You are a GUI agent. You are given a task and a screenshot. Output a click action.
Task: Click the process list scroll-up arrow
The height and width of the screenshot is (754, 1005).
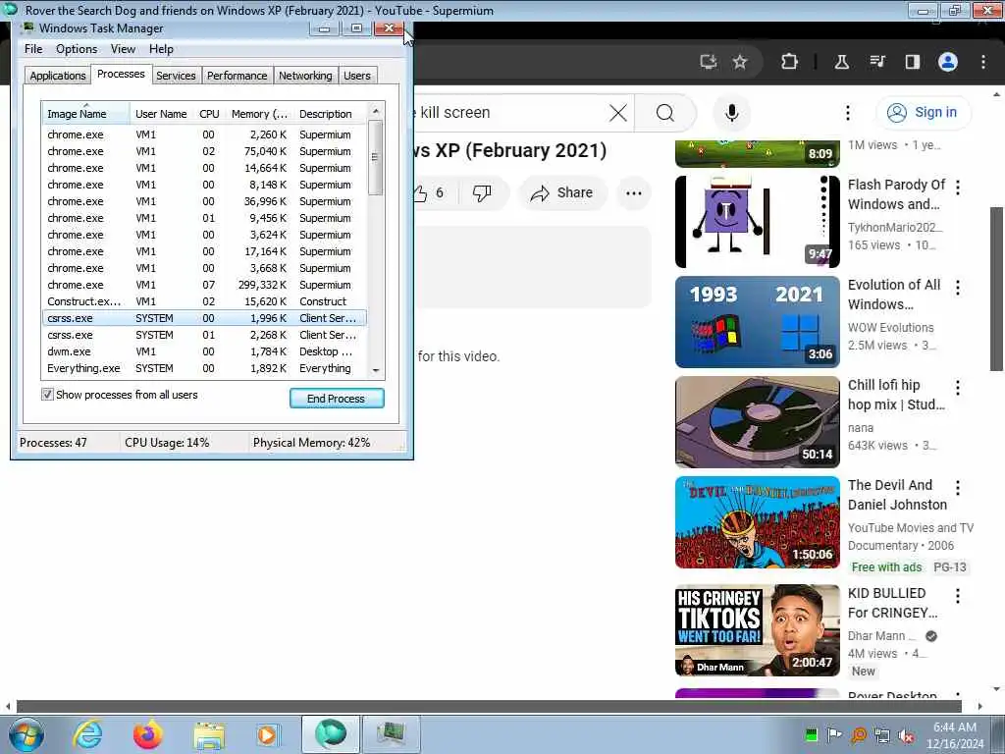376,112
